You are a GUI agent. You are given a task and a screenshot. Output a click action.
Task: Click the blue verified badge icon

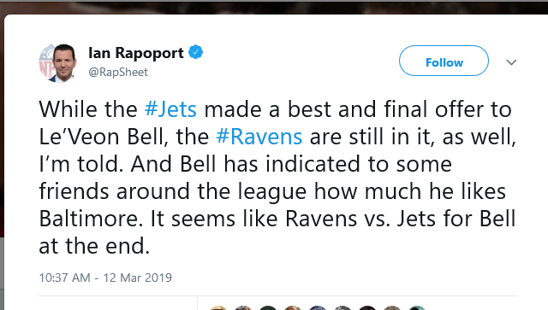[196, 52]
